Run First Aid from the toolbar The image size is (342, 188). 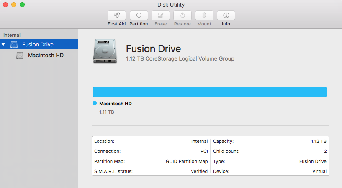[x=117, y=15]
